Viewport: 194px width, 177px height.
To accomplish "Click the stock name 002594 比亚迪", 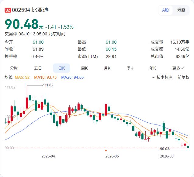I will pos(30,10).
